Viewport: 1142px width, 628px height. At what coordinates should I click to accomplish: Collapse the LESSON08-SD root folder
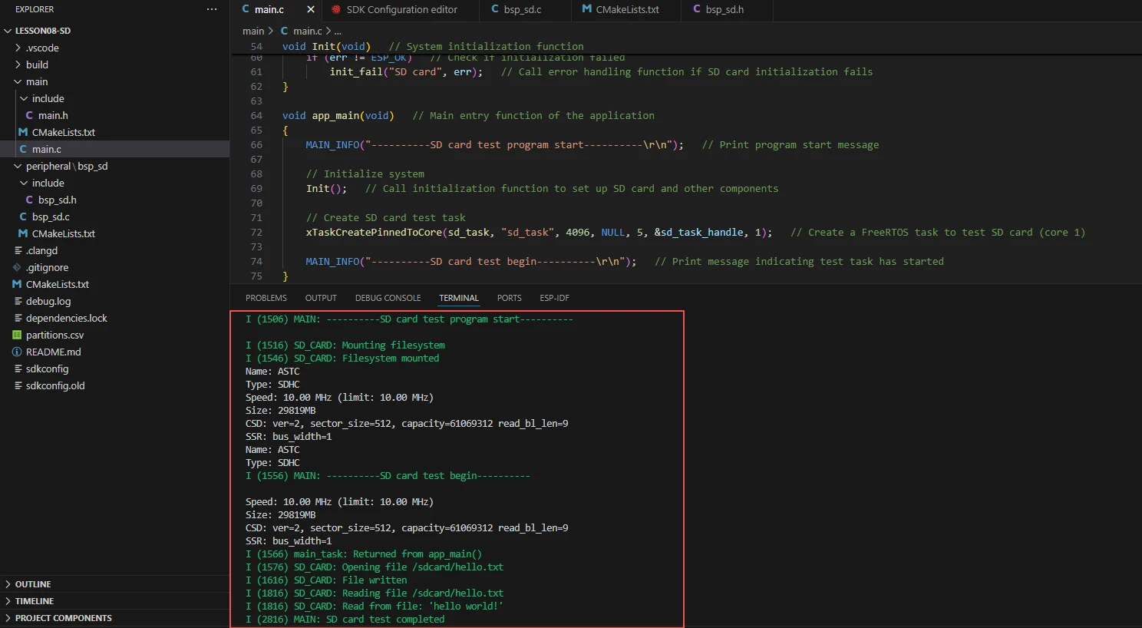pos(8,31)
